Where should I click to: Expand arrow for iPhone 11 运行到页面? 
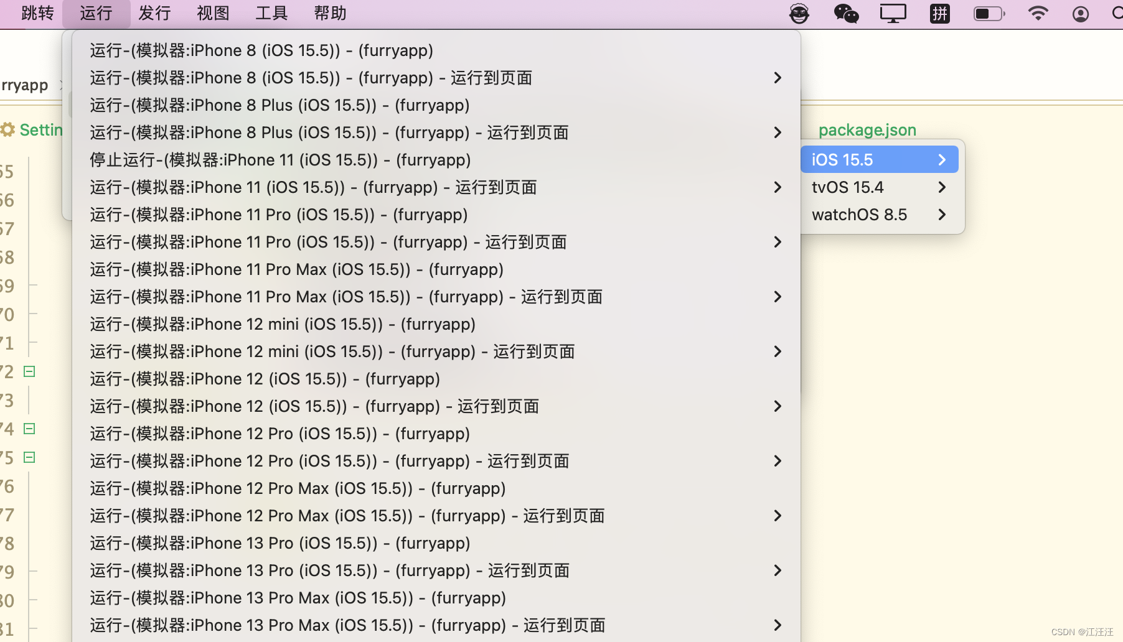778,187
